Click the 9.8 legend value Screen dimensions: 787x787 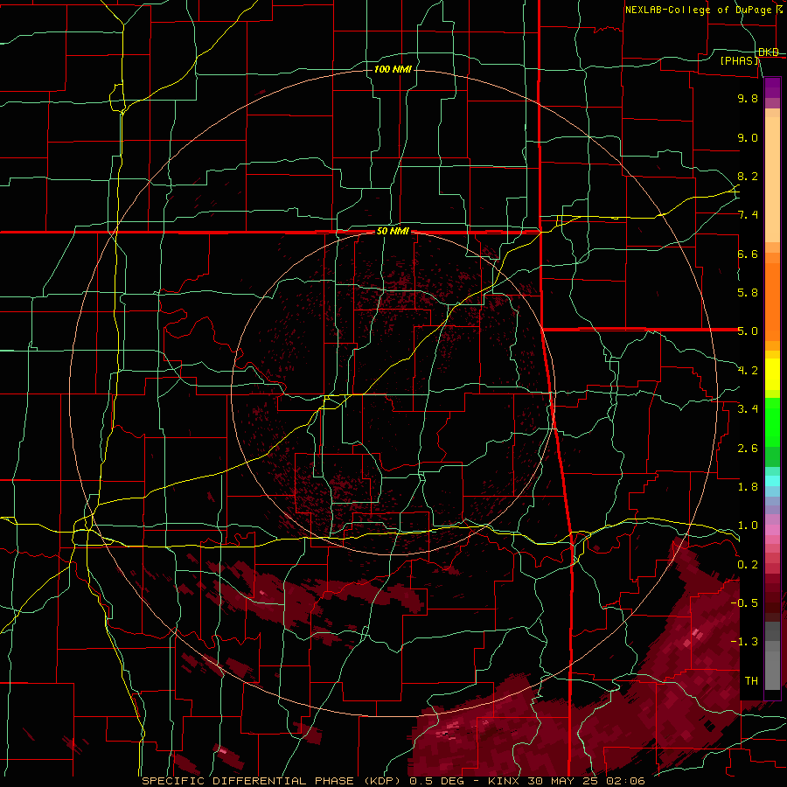(x=748, y=98)
